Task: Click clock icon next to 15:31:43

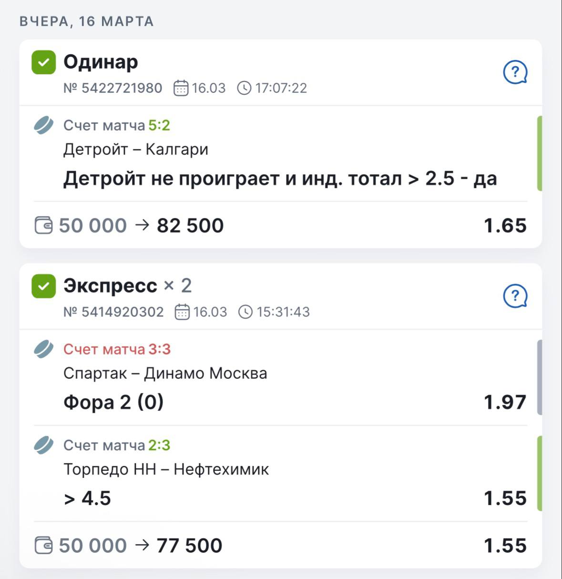Action: [x=245, y=312]
